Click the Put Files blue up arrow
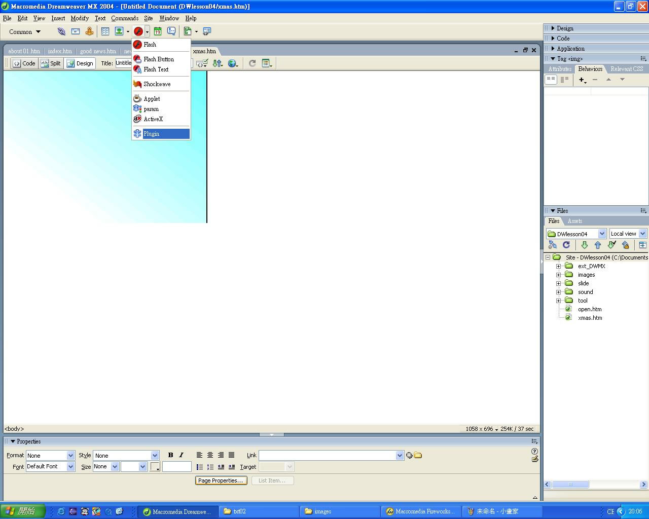 (x=598, y=245)
